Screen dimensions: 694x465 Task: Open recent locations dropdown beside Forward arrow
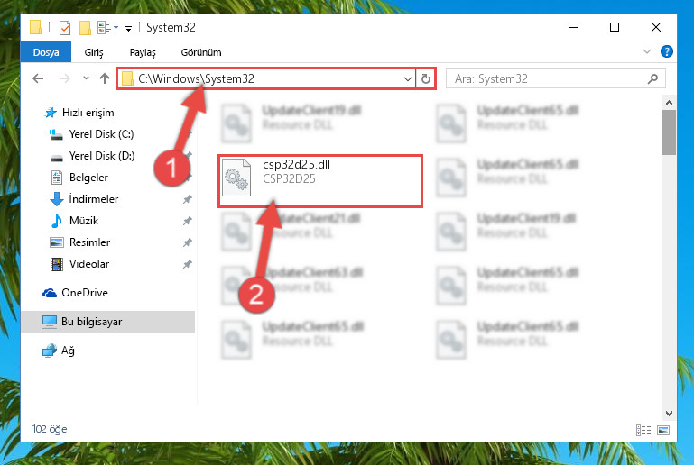86,78
